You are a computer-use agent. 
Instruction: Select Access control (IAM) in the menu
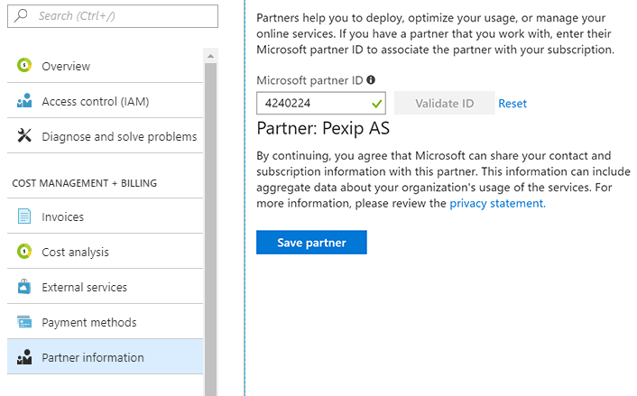[95, 102]
